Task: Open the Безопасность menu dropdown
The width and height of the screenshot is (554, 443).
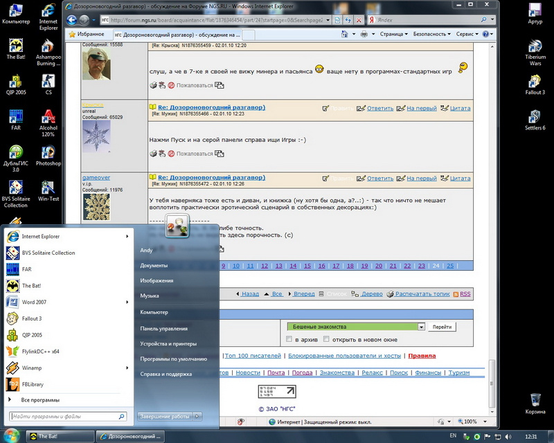Action: coord(431,34)
